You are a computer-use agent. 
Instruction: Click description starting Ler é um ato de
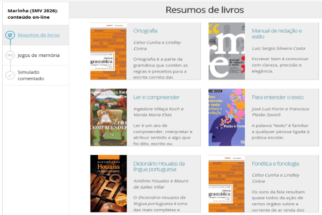point(163,134)
